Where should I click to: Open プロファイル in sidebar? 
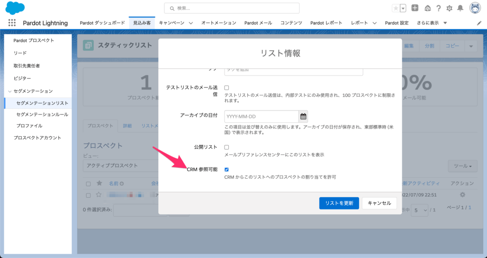29,126
